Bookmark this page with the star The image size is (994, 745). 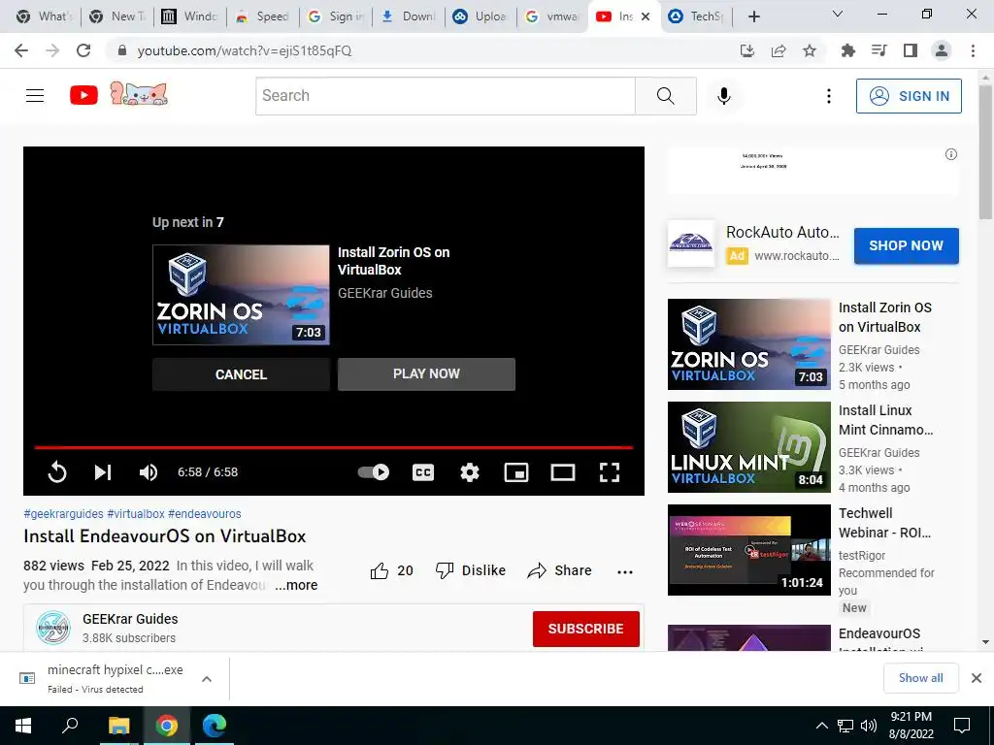pyautogui.click(x=810, y=50)
